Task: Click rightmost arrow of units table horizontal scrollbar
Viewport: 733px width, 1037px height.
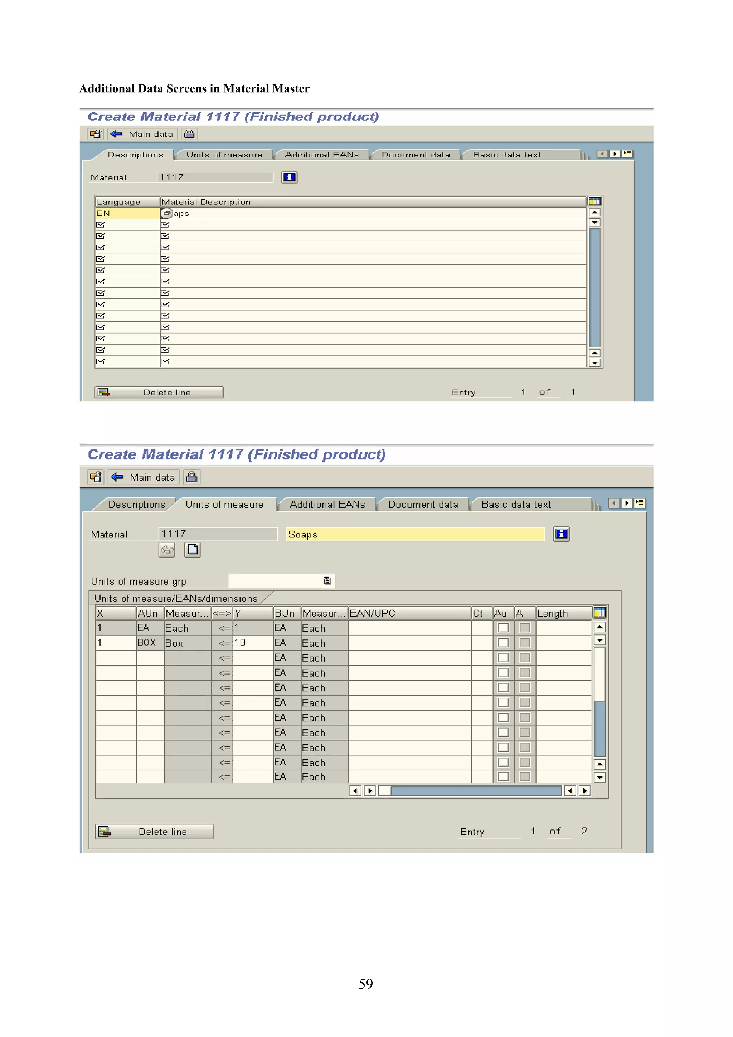Action: coord(584,791)
